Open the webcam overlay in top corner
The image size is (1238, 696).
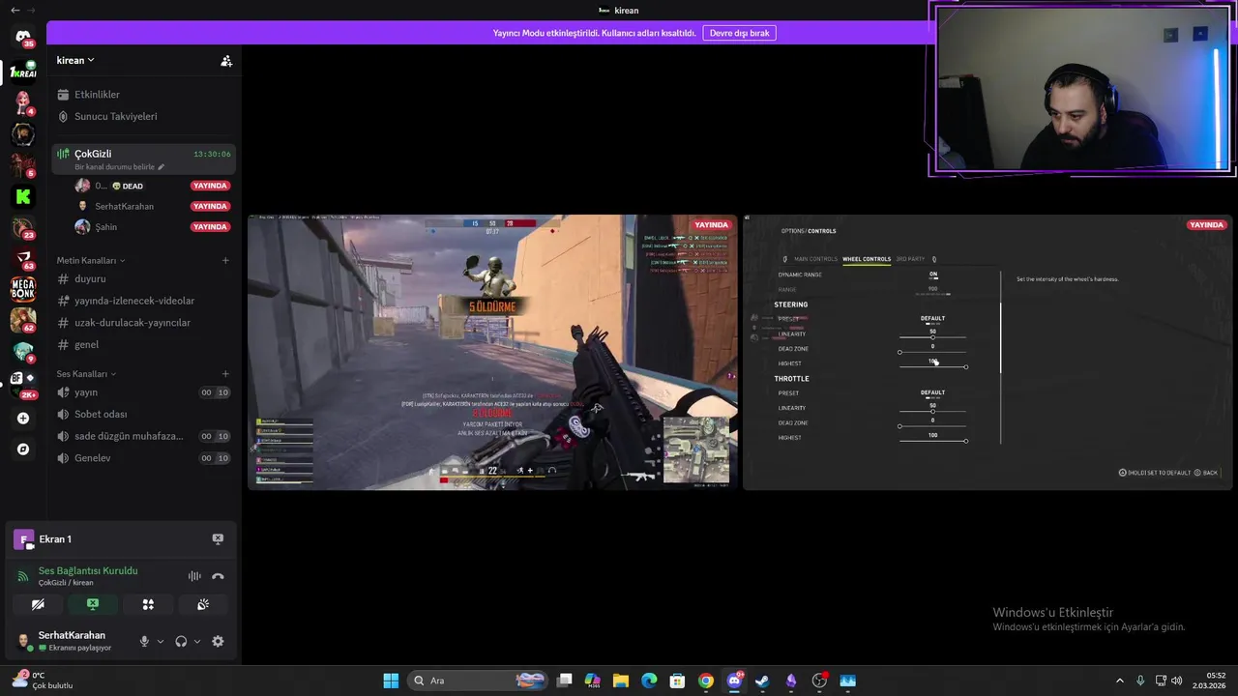tap(1080, 89)
